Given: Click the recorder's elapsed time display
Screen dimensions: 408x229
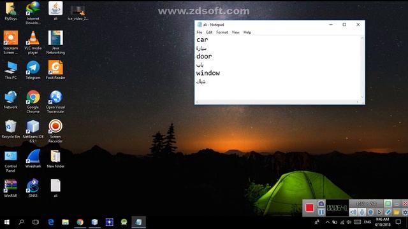Looking at the screenshot, I should click(337, 208).
